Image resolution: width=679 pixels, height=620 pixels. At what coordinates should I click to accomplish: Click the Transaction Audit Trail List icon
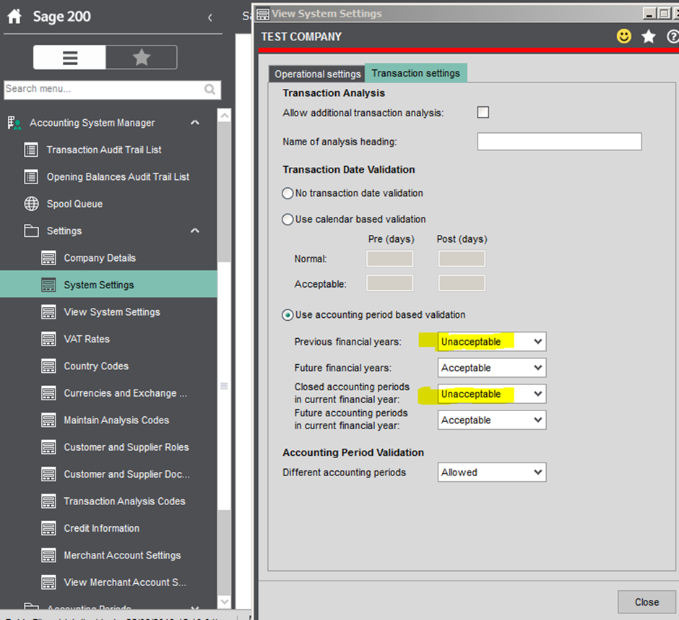[x=31, y=150]
